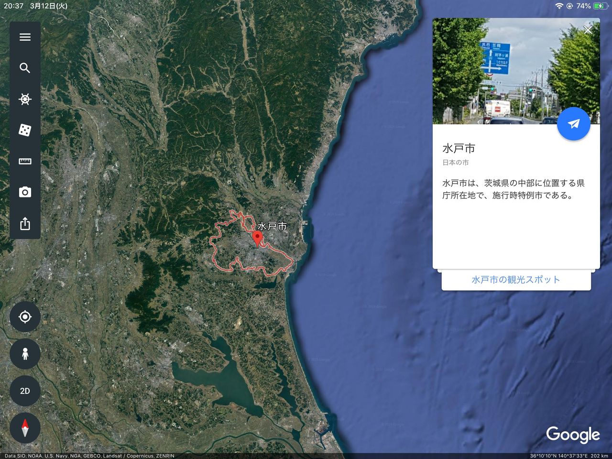
Task: Fly to 水戸市 with paper plane button
Action: point(574,124)
